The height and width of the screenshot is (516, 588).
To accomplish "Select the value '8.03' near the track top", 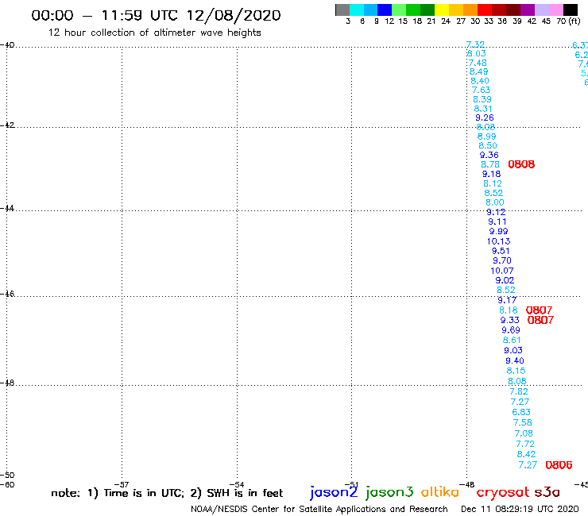I will pyautogui.click(x=477, y=54).
